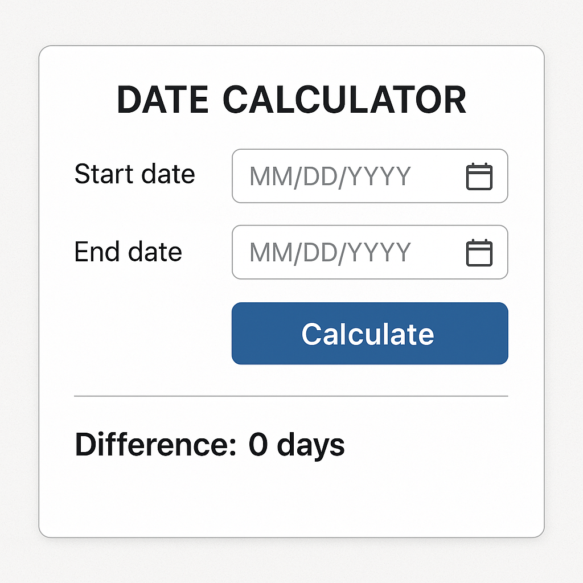This screenshot has width=583, height=583.
Task: Select the YYYY segment in Start date
Action: 379,177
